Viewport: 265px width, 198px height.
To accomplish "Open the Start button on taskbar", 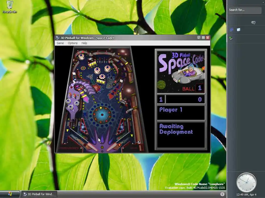I will (10, 194).
